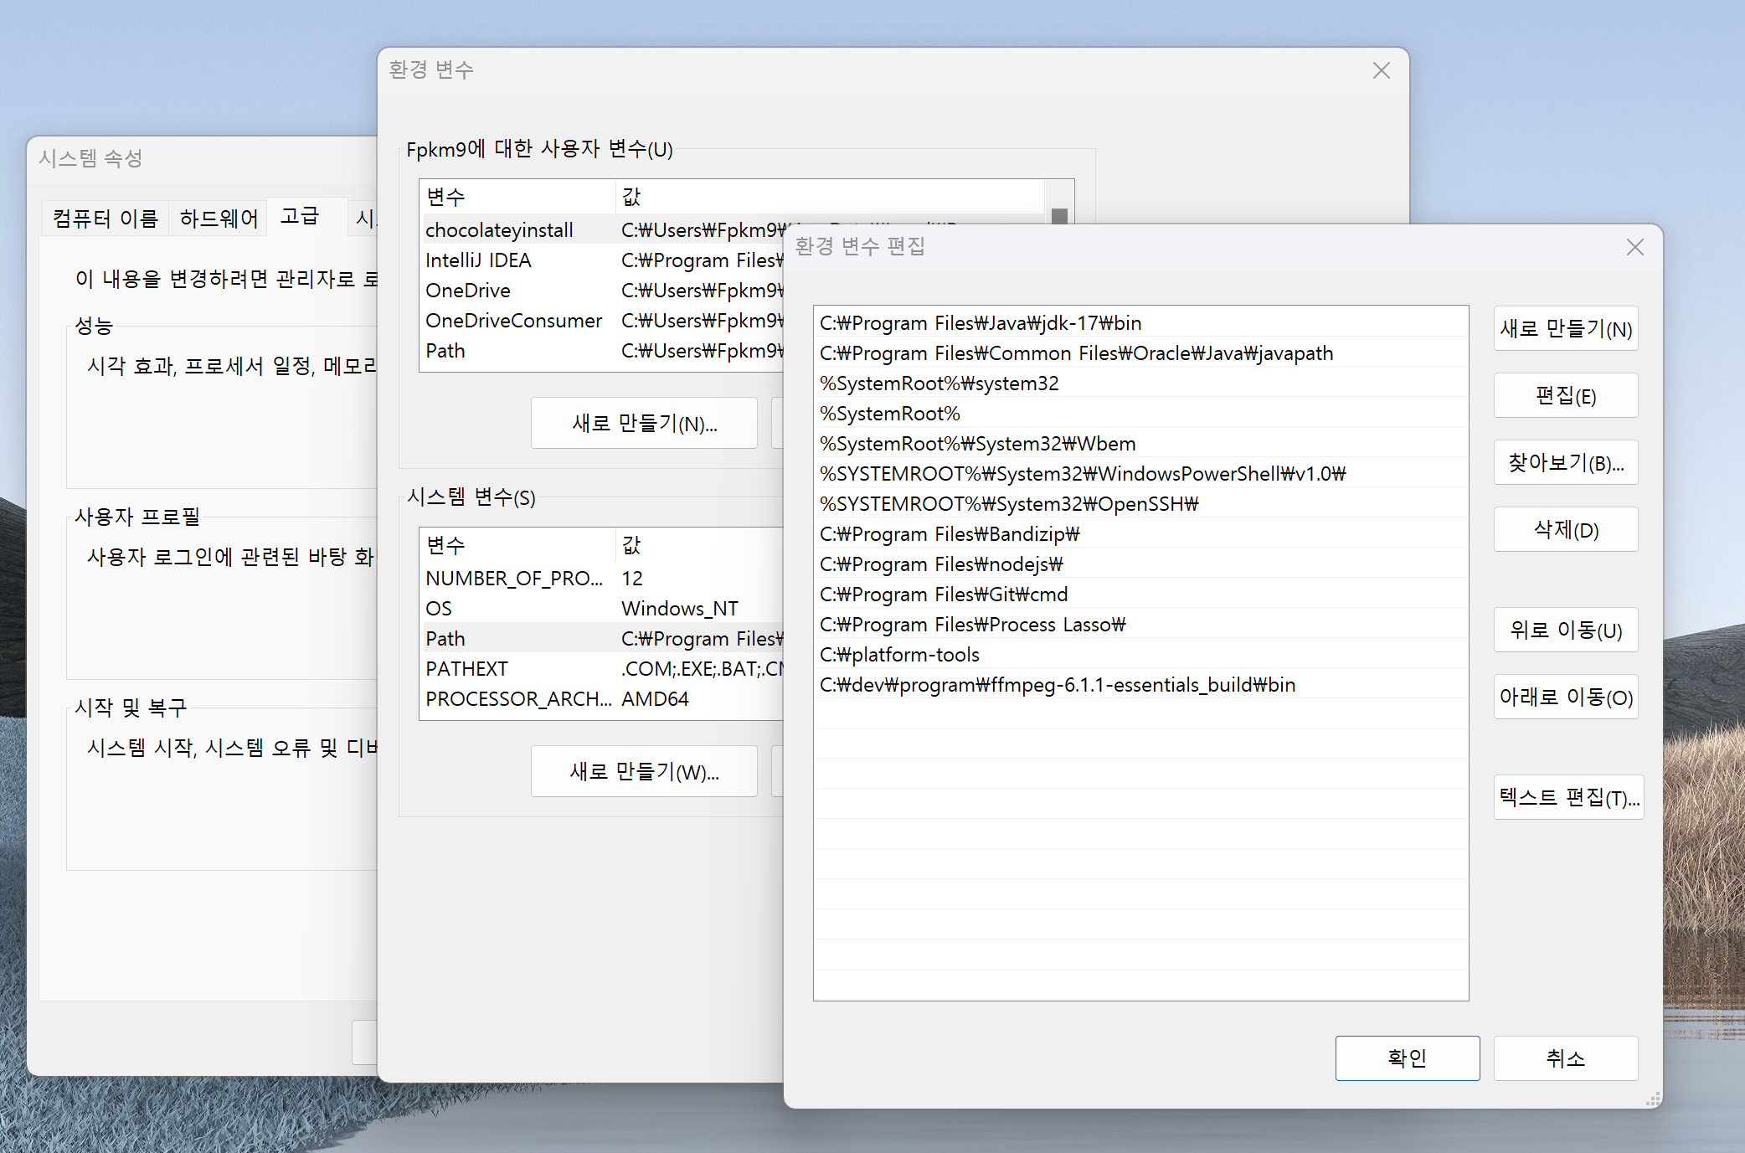
Task: Open 찾아보기(B)... folder browser
Action: pyautogui.click(x=1565, y=463)
